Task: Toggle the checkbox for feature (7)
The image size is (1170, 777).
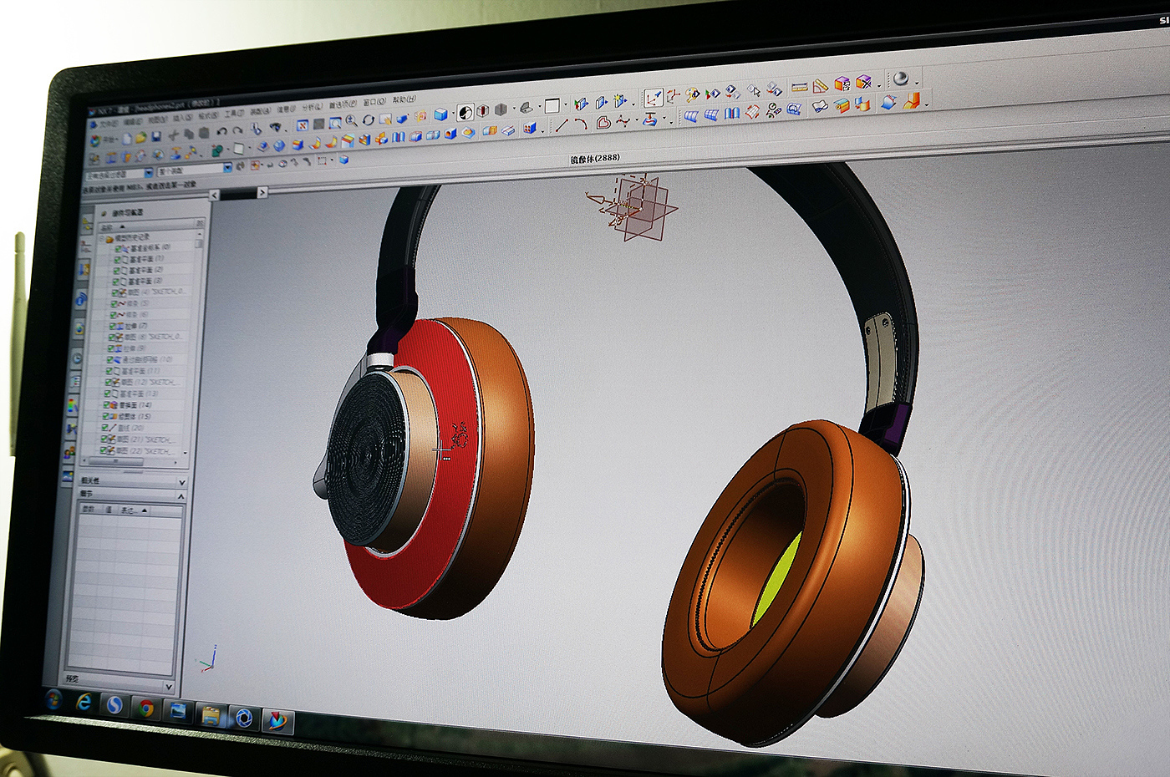Action: click(x=114, y=326)
